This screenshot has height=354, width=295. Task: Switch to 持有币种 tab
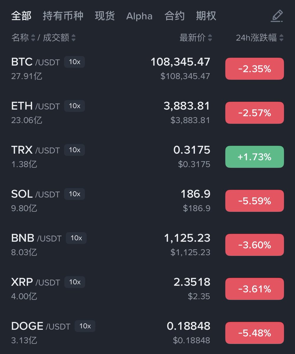tap(63, 16)
